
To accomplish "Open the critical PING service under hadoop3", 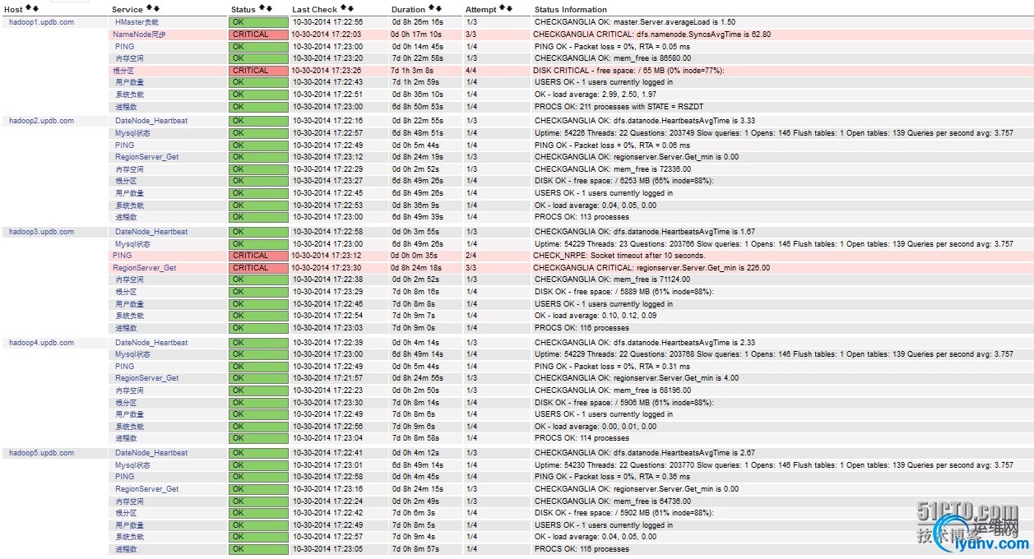I will coord(122,256).
